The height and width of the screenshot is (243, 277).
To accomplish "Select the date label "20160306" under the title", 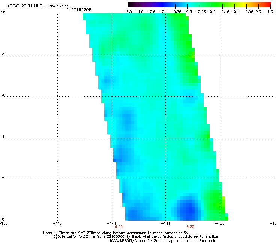I will (81, 10).
